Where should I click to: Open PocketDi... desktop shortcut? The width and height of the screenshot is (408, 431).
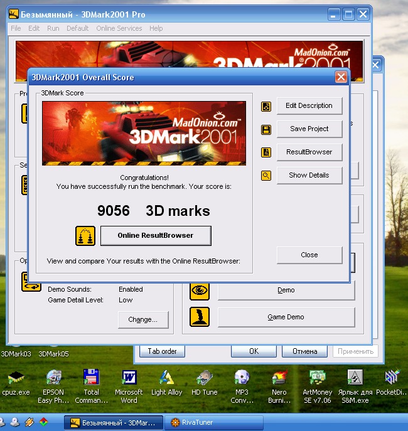(392, 377)
